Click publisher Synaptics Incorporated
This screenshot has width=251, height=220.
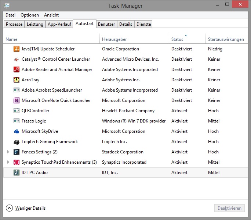click(x=124, y=162)
